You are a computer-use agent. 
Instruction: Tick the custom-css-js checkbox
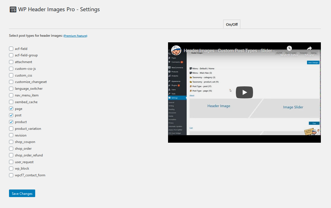click(11, 69)
